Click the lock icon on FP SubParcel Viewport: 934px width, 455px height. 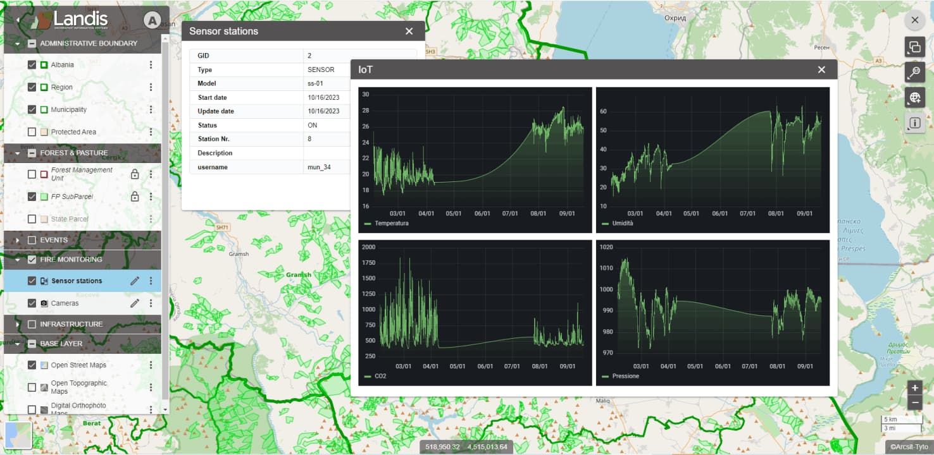point(135,197)
